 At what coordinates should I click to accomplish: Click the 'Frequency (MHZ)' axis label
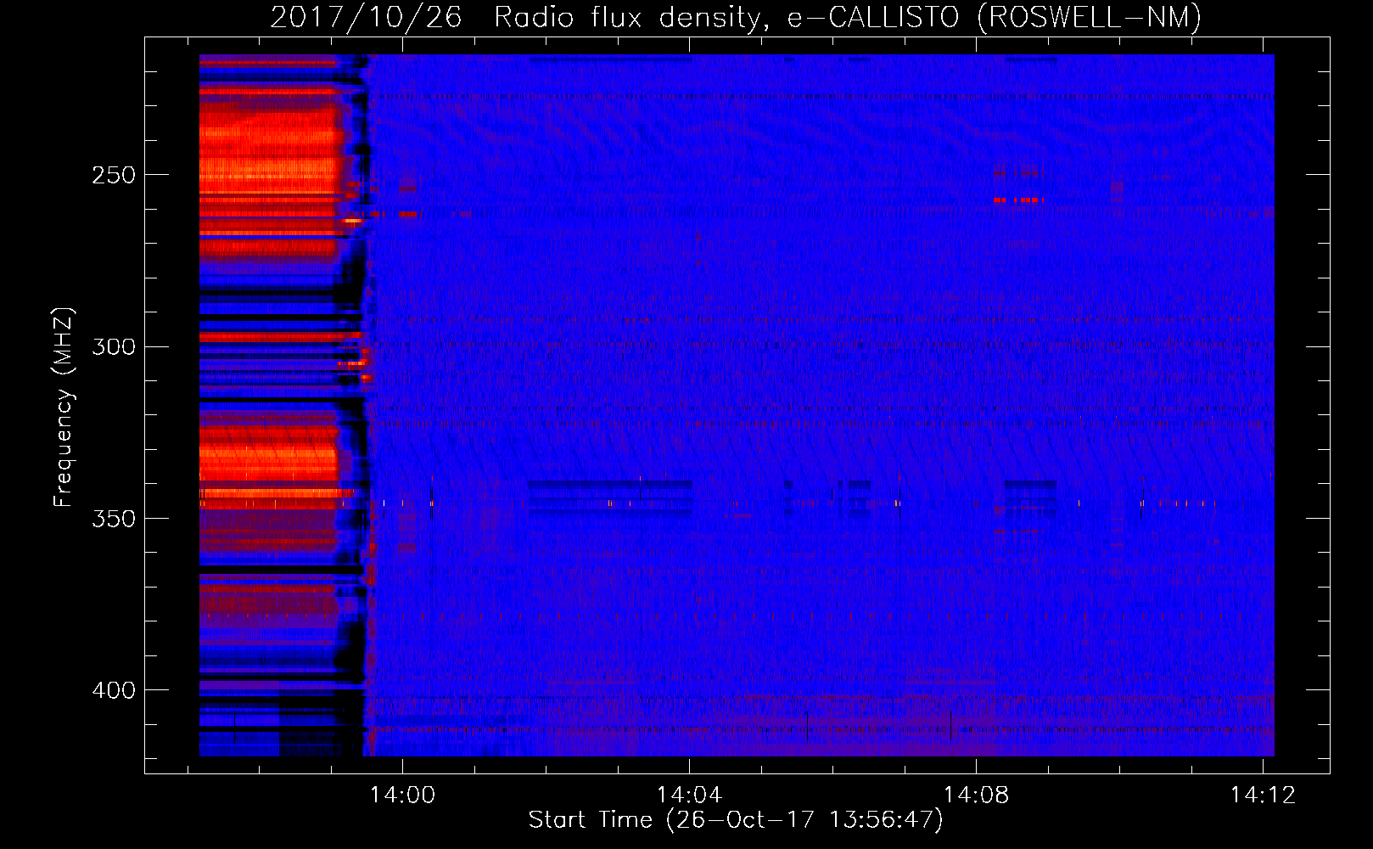click(64, 408)
